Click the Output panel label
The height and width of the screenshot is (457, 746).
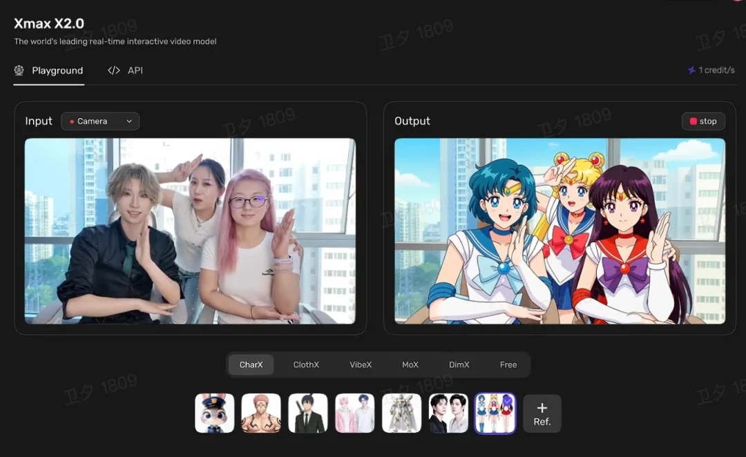pos(412,121)
